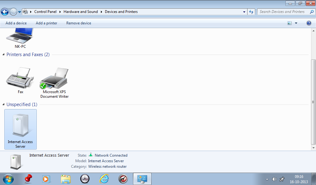Screen dimensions: 316x185
Task: Select the Fax device icon
Action: [20, 80]
